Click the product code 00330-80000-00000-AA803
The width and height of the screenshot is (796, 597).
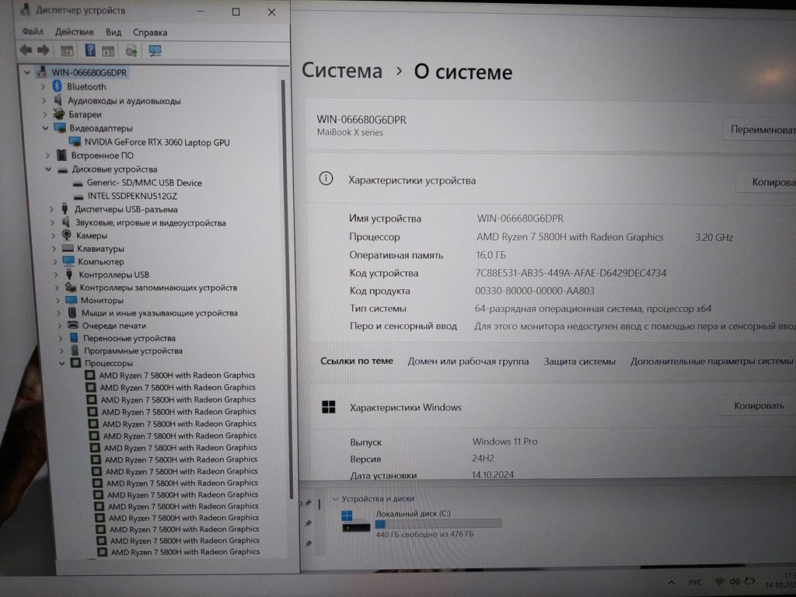tap(535, 291)
